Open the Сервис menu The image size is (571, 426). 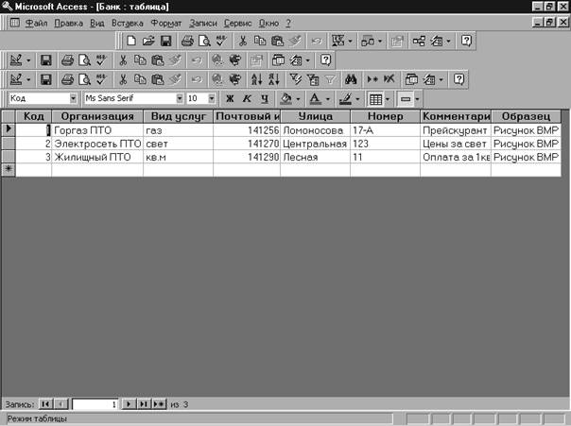pos(237,24)
